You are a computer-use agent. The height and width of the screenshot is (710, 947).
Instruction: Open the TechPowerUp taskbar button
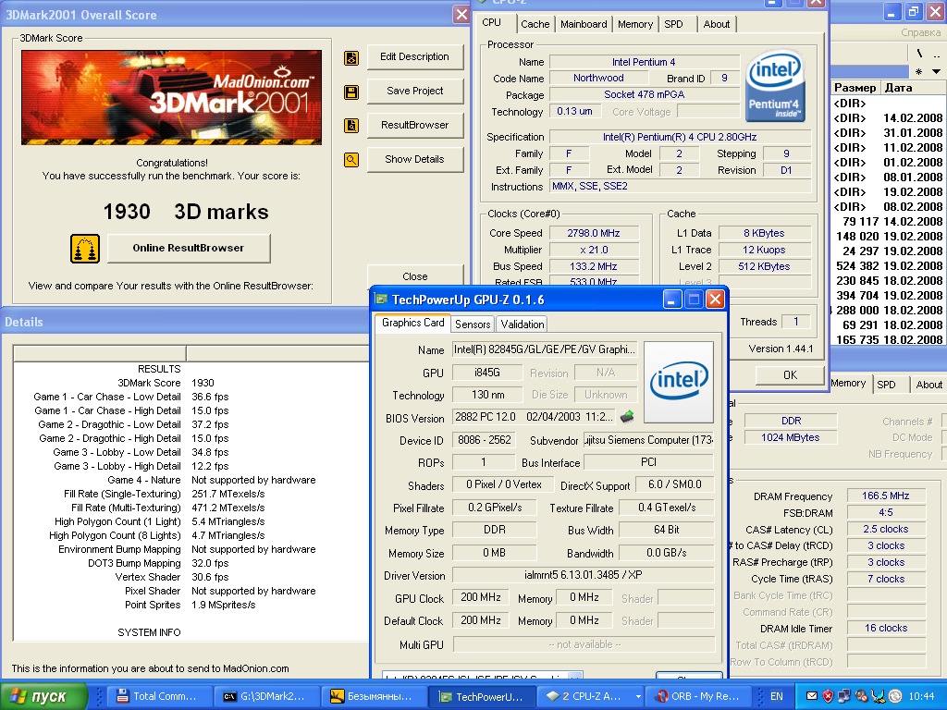(x=482, y=696)
